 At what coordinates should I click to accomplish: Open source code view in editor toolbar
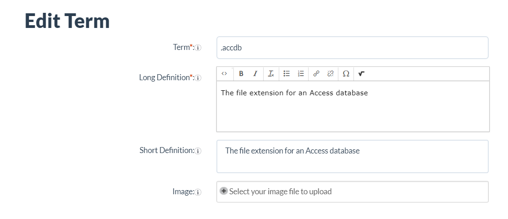224,74
